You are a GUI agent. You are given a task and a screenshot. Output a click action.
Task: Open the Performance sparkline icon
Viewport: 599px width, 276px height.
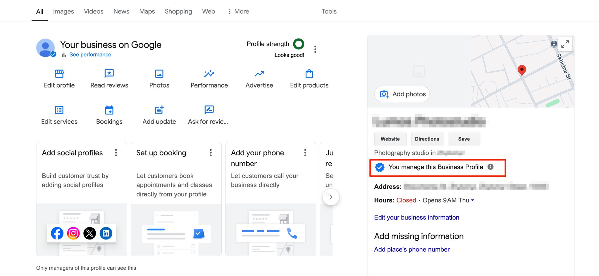coord(209,74)
